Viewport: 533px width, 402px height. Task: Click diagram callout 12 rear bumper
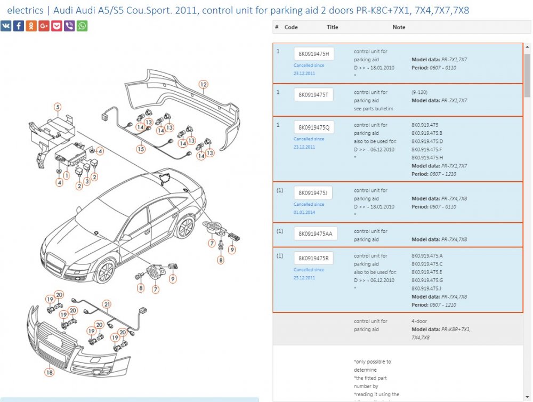tap(203, 84)
